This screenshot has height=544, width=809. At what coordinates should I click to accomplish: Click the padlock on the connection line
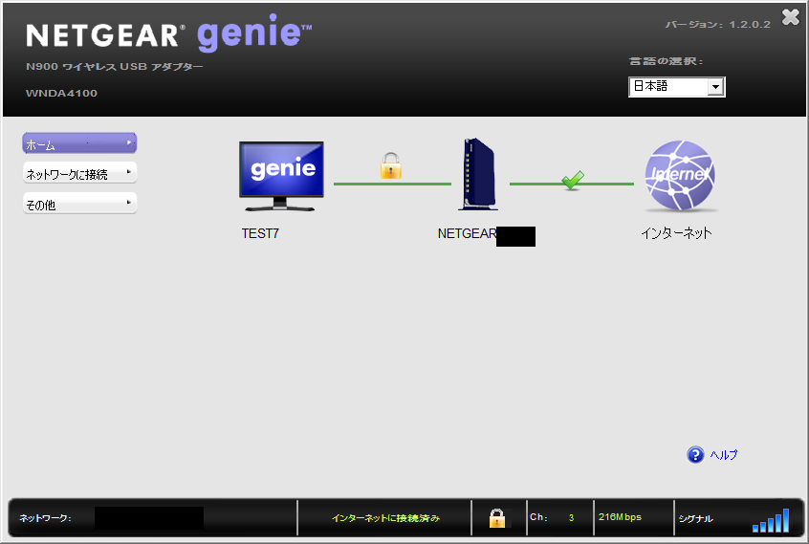pyautogui.click(x=390, y=167)
